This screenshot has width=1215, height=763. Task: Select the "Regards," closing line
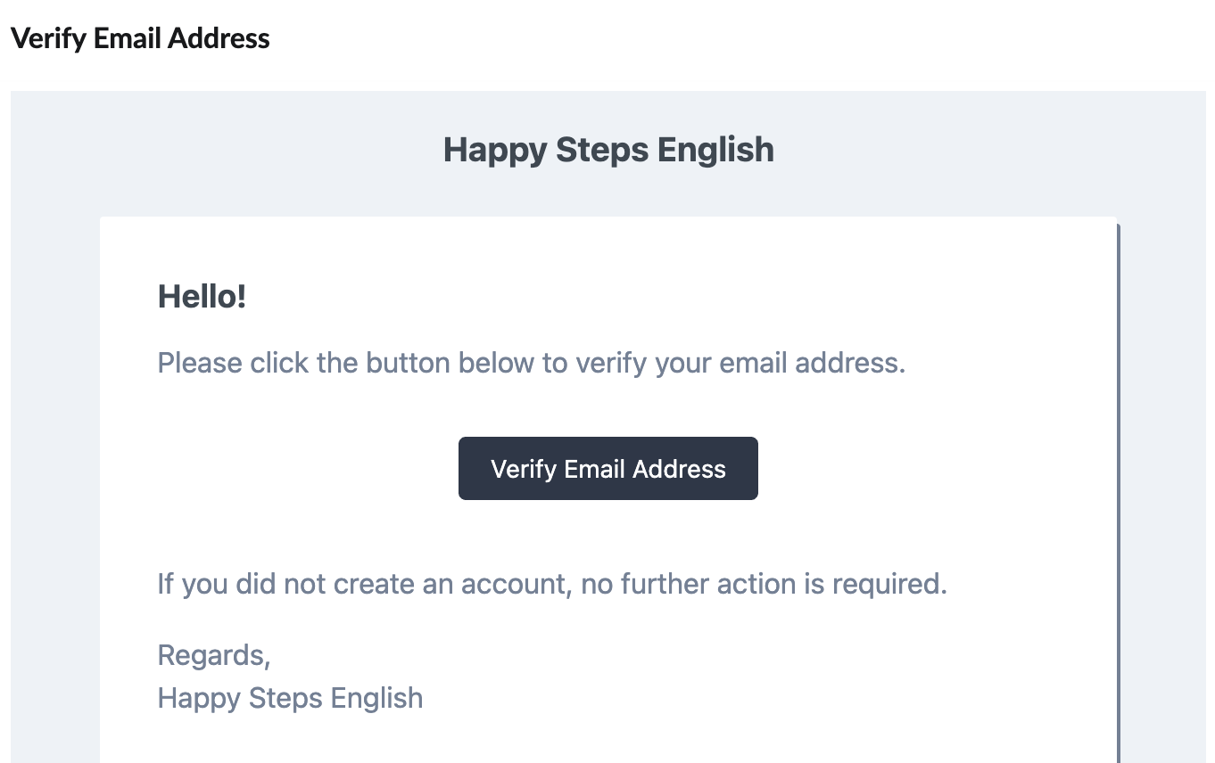coord(214,655)
